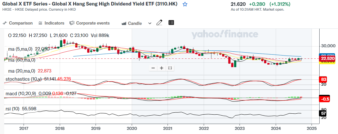The height and width of the screenshot is (134, 338).
Task: Click the ma (5,ma,0) indicator label
Action: tap(20, 49)
